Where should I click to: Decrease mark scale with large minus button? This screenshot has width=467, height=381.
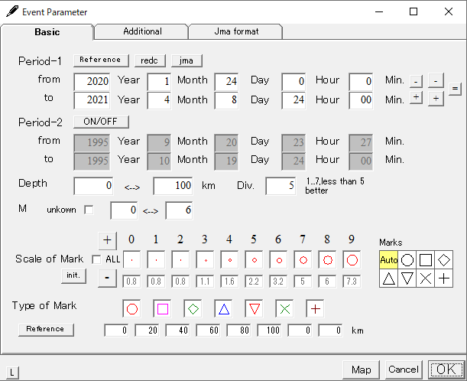click(x=107, y=278)
